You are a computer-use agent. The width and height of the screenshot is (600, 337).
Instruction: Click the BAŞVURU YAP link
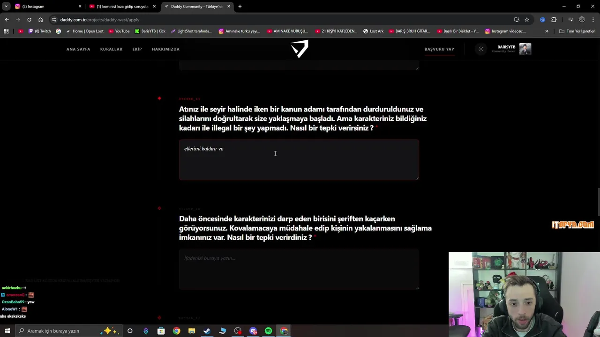439,49
